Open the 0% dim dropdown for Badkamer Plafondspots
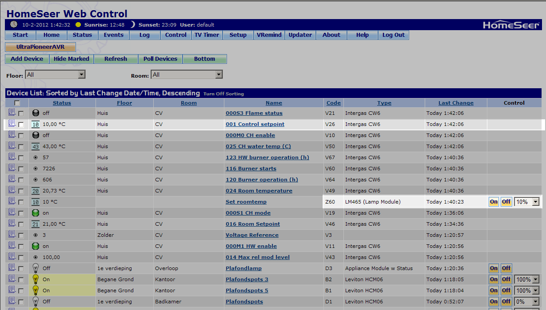The height and width of the screenshot is (310, 546). (526, 302)
